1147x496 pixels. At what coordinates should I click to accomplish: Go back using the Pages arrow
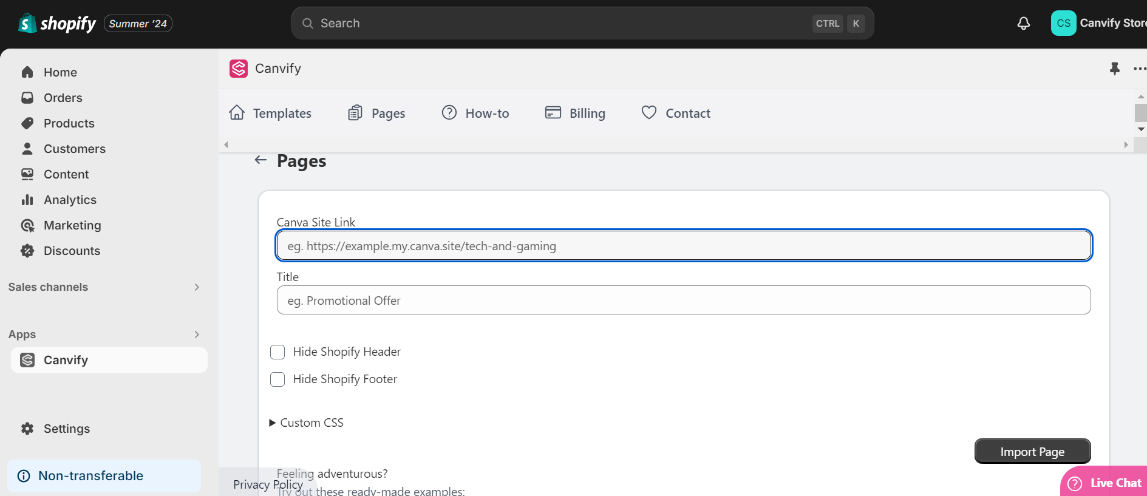tap(261, 160)
